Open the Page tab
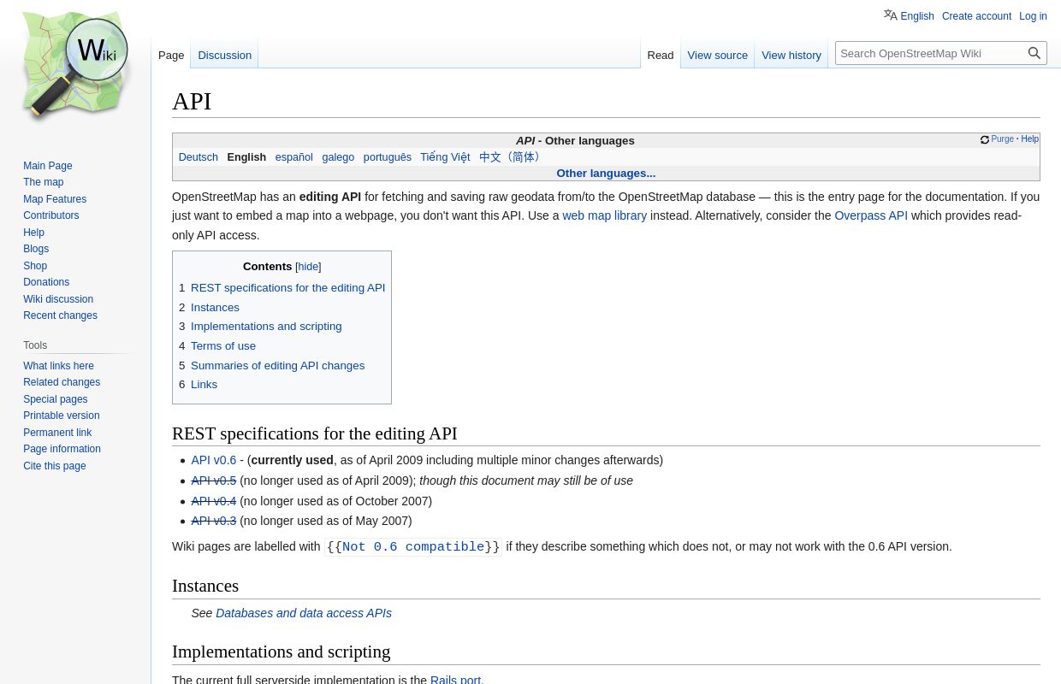1061x684 pixels. (x=171, y=55)
